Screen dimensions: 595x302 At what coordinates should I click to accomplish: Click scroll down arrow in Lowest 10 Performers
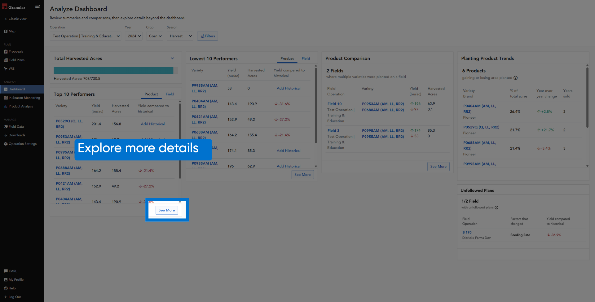(x=316, y=167)
